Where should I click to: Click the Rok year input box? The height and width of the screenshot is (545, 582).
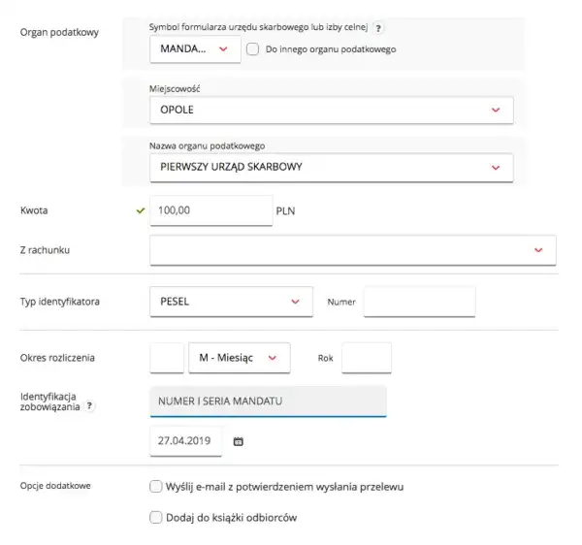click(367, 357)
